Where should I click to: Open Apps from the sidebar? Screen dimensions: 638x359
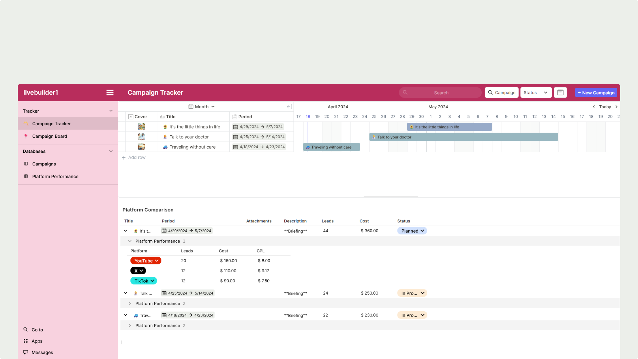(x=37, y=341)
